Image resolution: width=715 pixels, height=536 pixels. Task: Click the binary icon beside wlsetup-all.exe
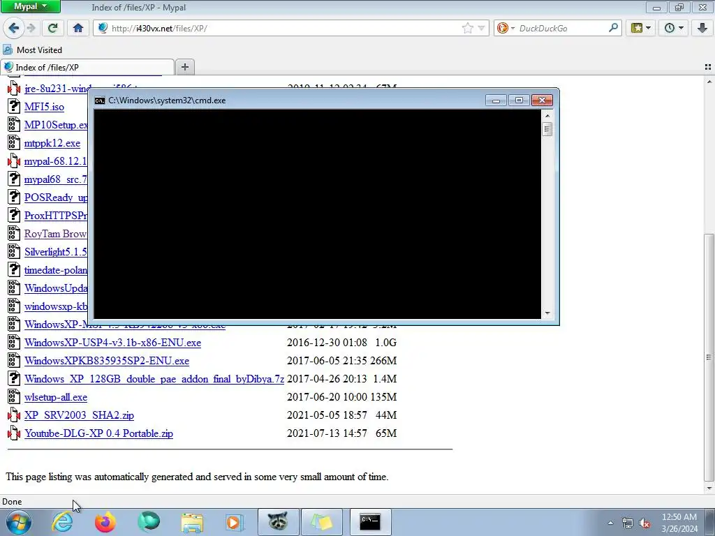click(14, 396)
